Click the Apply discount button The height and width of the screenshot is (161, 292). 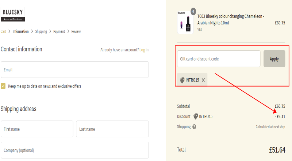tap(274, 59)
